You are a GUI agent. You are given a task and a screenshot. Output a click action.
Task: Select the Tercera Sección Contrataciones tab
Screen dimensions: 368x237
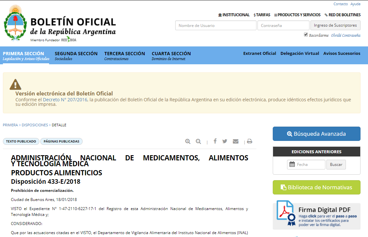(x=125, y=56)
